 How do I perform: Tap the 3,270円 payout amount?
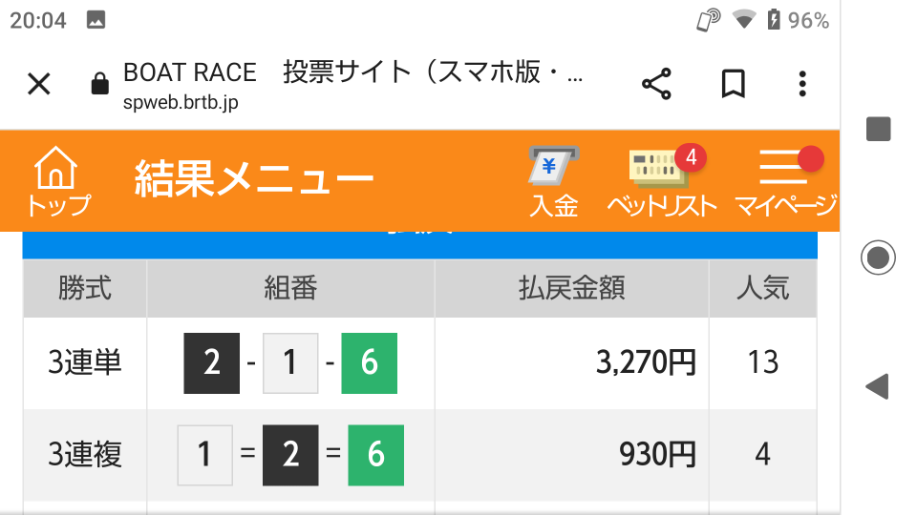[646, 362]
